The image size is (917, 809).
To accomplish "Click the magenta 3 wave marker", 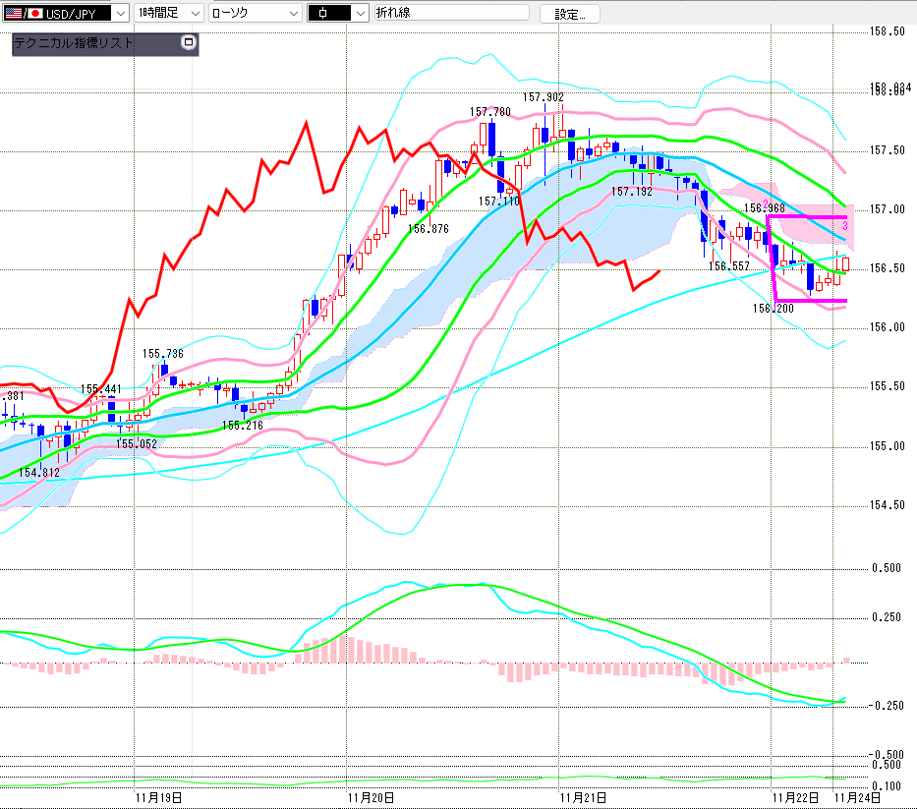I will 845,227.
